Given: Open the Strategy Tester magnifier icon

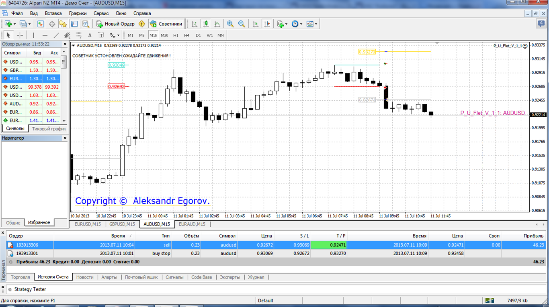Looking at the screenshot, I should 86,24.
